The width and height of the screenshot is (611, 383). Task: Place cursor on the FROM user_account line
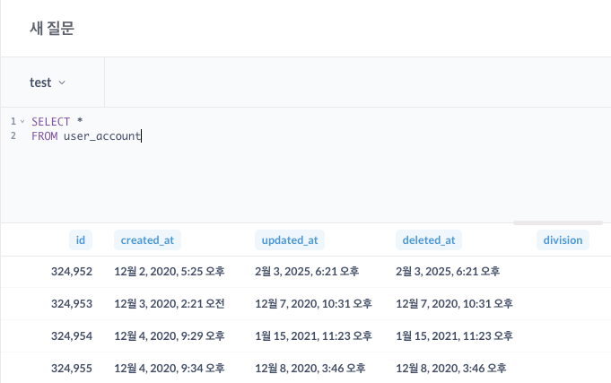(x=86, y=136)
